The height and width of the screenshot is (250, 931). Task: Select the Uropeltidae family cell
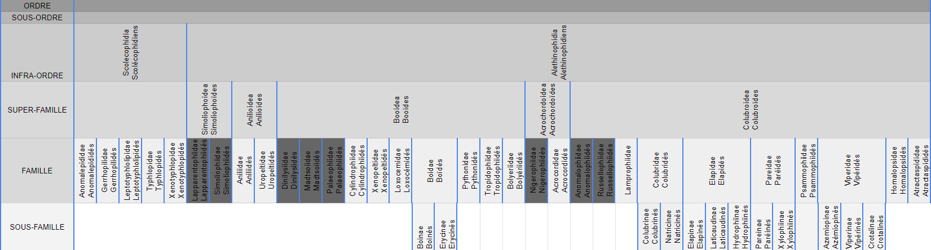pyautogui.click(x=266, y=171)
